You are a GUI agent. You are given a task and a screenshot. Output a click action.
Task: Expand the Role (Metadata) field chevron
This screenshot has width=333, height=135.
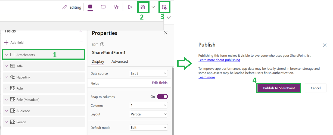point(6,99)
